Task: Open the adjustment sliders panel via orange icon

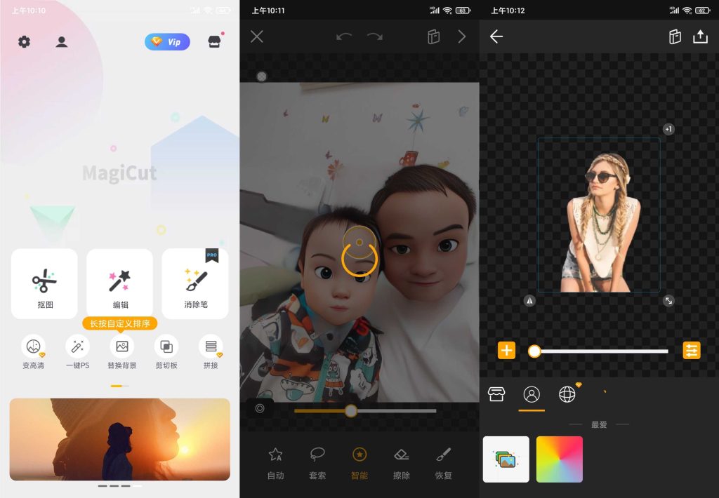Action: tap(692, 349)
